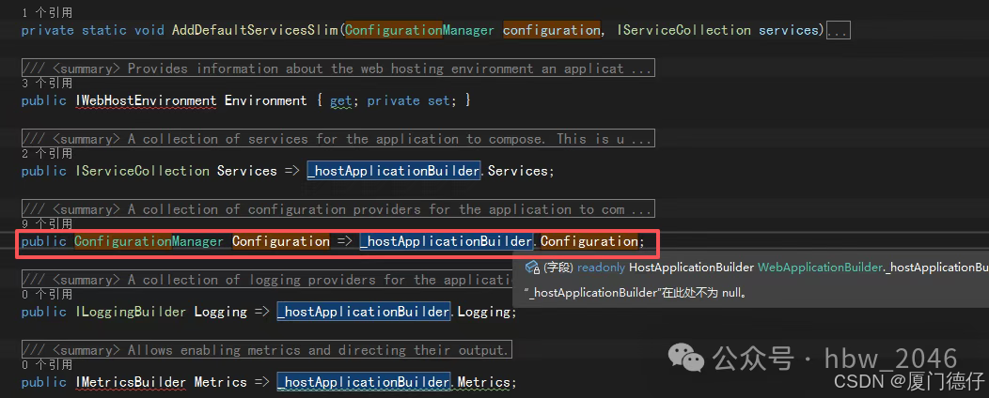The height and width of the screenshot is (398, 989).
Task: Click WebApplicationBuilder type in the tooltip
Action: pyautogui.click(x=820, y=268)
